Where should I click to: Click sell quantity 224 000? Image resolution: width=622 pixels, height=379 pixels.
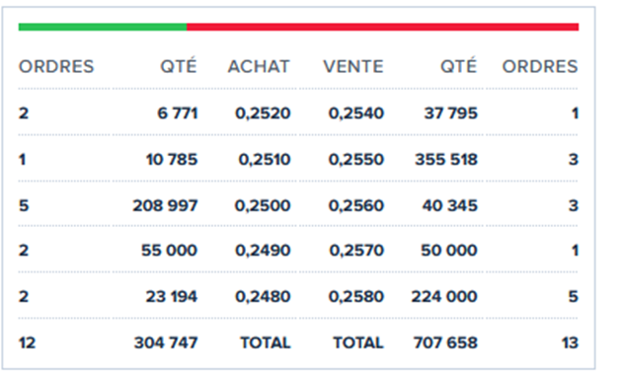point(444,296)
